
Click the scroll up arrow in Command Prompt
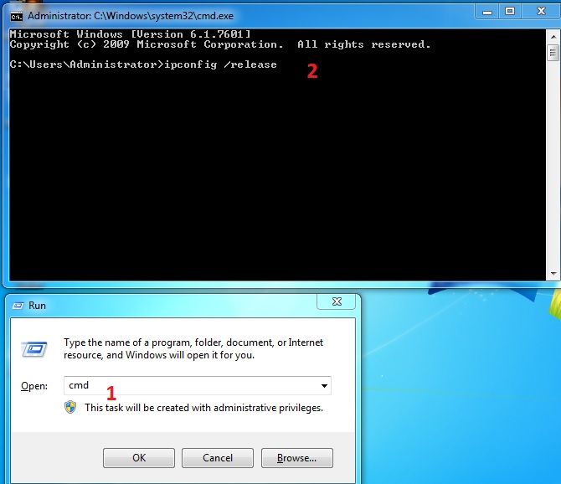[553, 37]
